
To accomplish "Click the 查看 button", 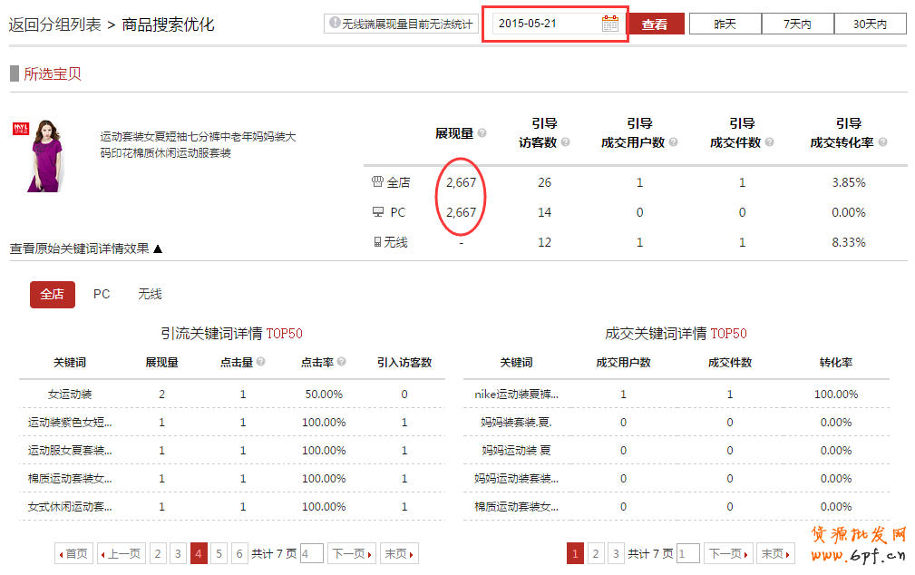I will point(656,24).
